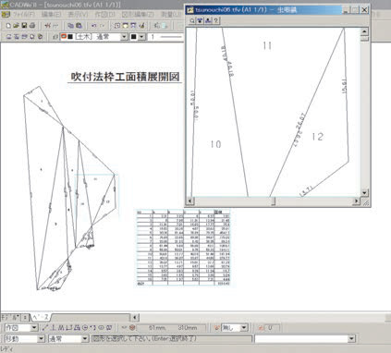Click the Copy icon in the main toolbar
The width and height of the screenshot is (391, 353).
click(70, 26)
